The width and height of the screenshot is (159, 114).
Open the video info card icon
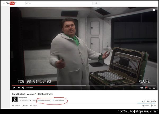click(154, 10)
